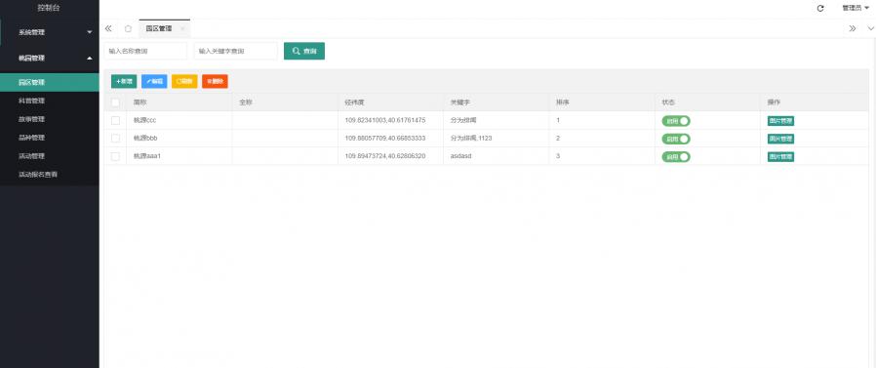Collapse the expanded sidebar menu above 园区管理
This screenshot has height=368, width=876.
coord(50,59)
